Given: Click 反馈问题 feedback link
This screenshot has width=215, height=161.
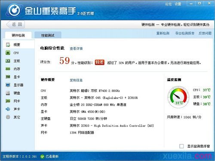Looking at the screenshot, I should [x=205, y=33].
